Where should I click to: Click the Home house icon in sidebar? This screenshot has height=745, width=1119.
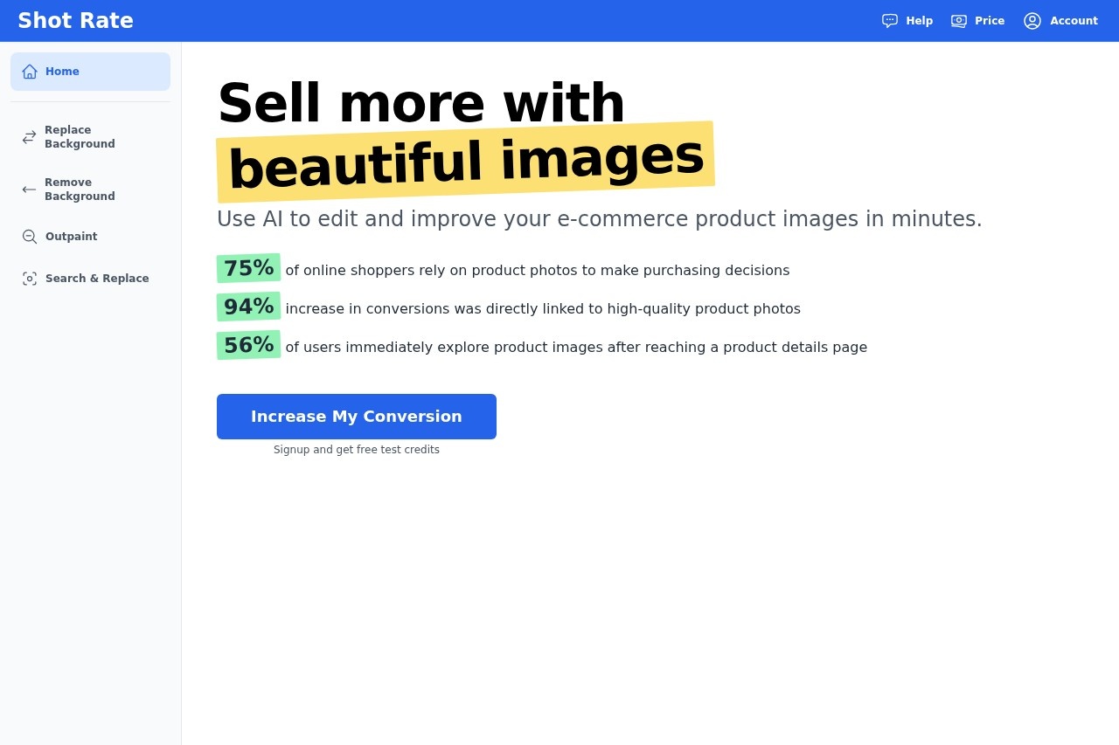coord(30,72)
